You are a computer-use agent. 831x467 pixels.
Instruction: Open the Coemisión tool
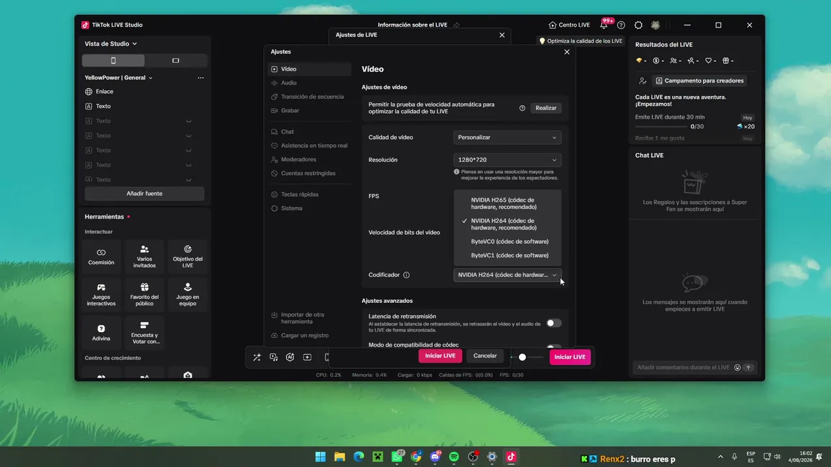tap(101, 256)
